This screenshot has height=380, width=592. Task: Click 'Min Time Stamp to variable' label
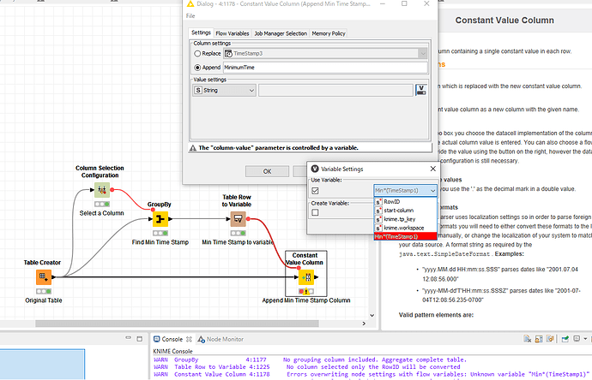point(238,242)
